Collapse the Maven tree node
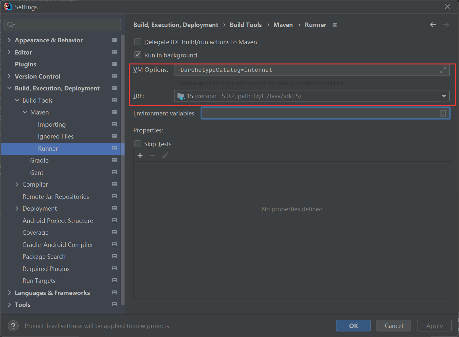The image size is (459, 337). coord(25,112)
